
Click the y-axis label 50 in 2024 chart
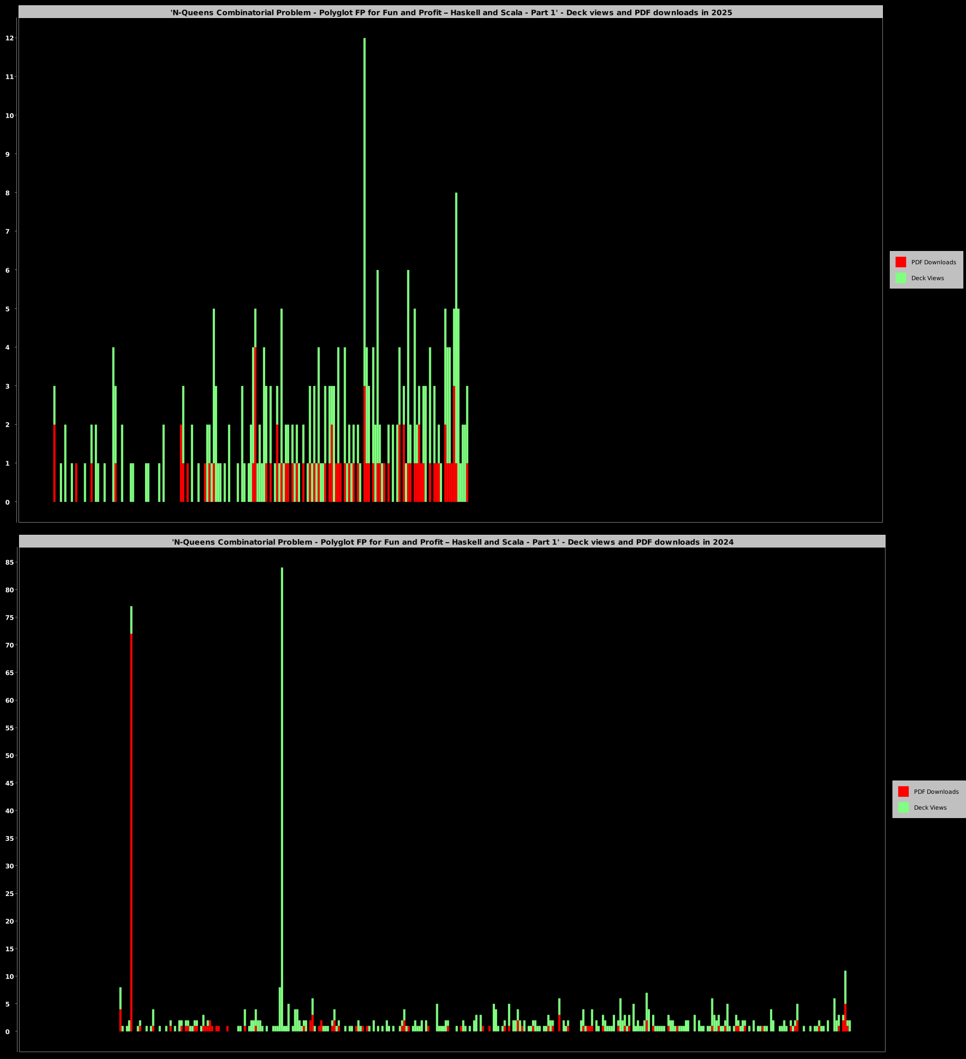click(x=8, y=756)
